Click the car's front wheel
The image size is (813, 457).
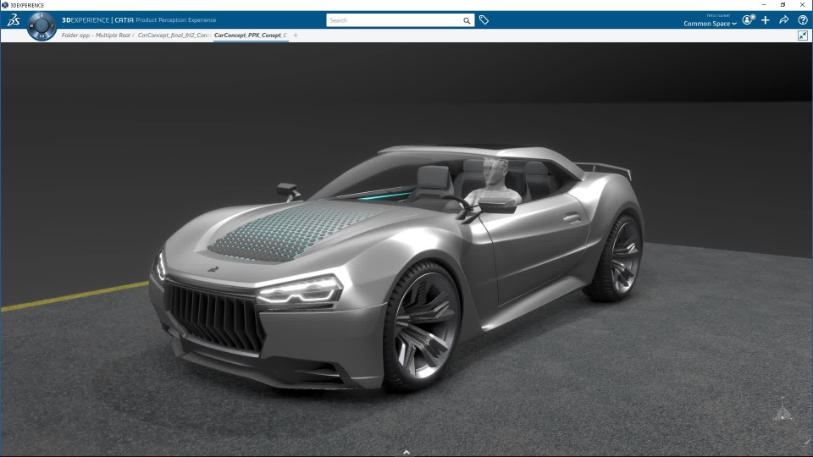coord(422,325)
